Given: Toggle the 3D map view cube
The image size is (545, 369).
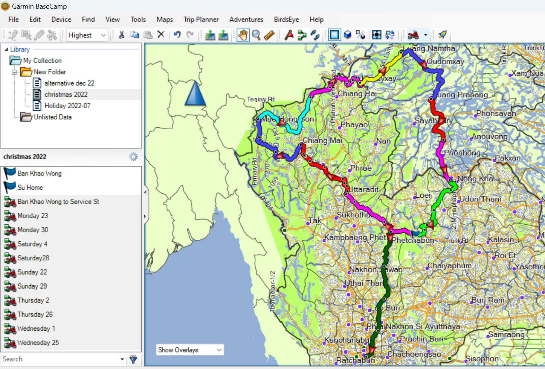Looking at the screenshot, I should [x=348, y=35].
